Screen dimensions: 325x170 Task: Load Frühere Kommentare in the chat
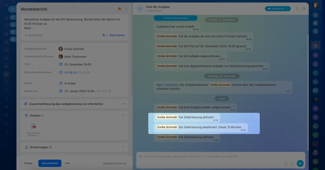tap(175, 18)
